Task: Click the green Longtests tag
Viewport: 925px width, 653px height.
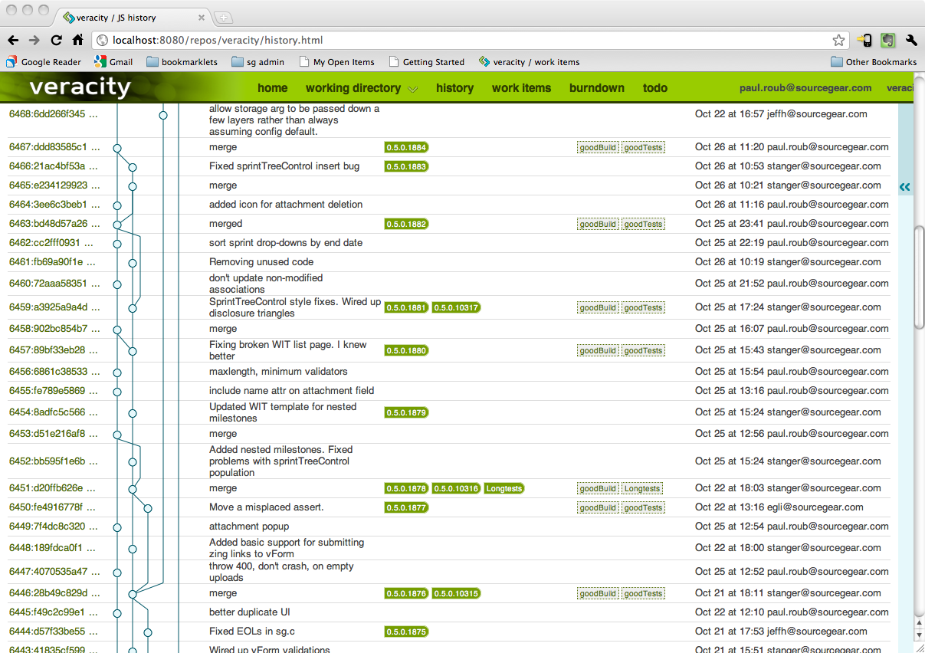Action: [504, 488]
